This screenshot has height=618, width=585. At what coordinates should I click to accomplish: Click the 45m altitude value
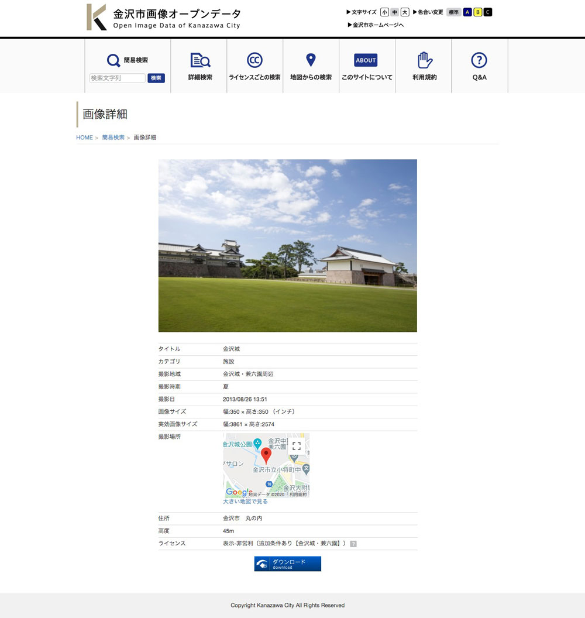pos(229,531)
